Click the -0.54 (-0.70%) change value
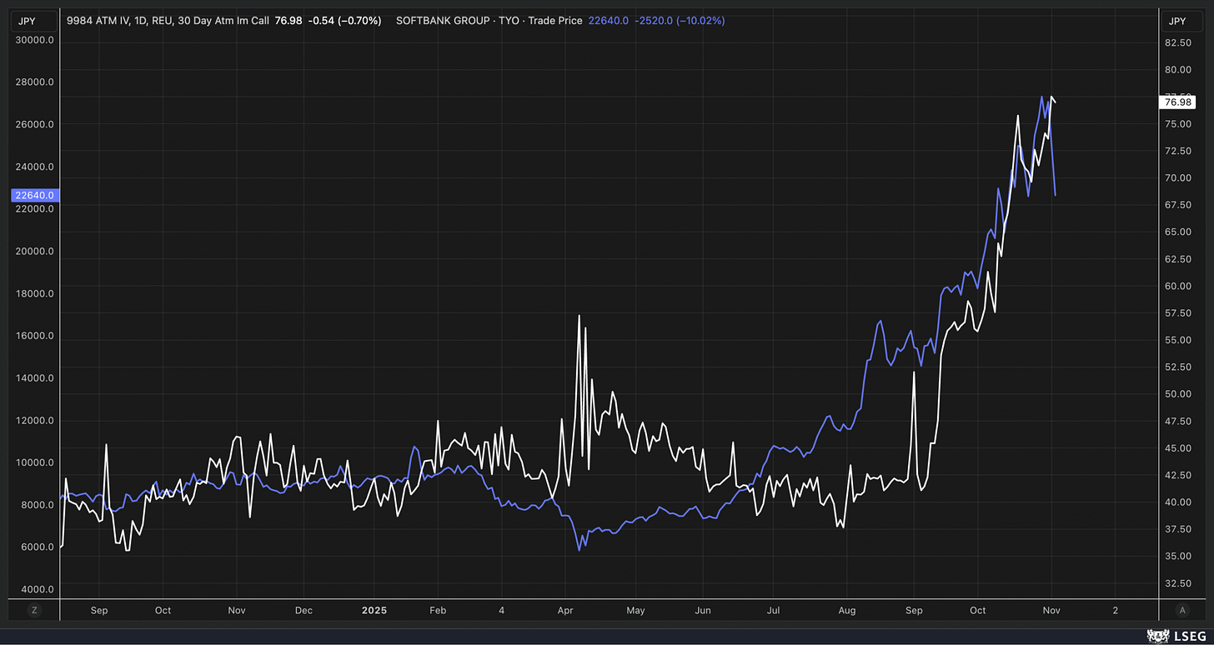This screenshot has width=1214, height=645. (344, 20)
